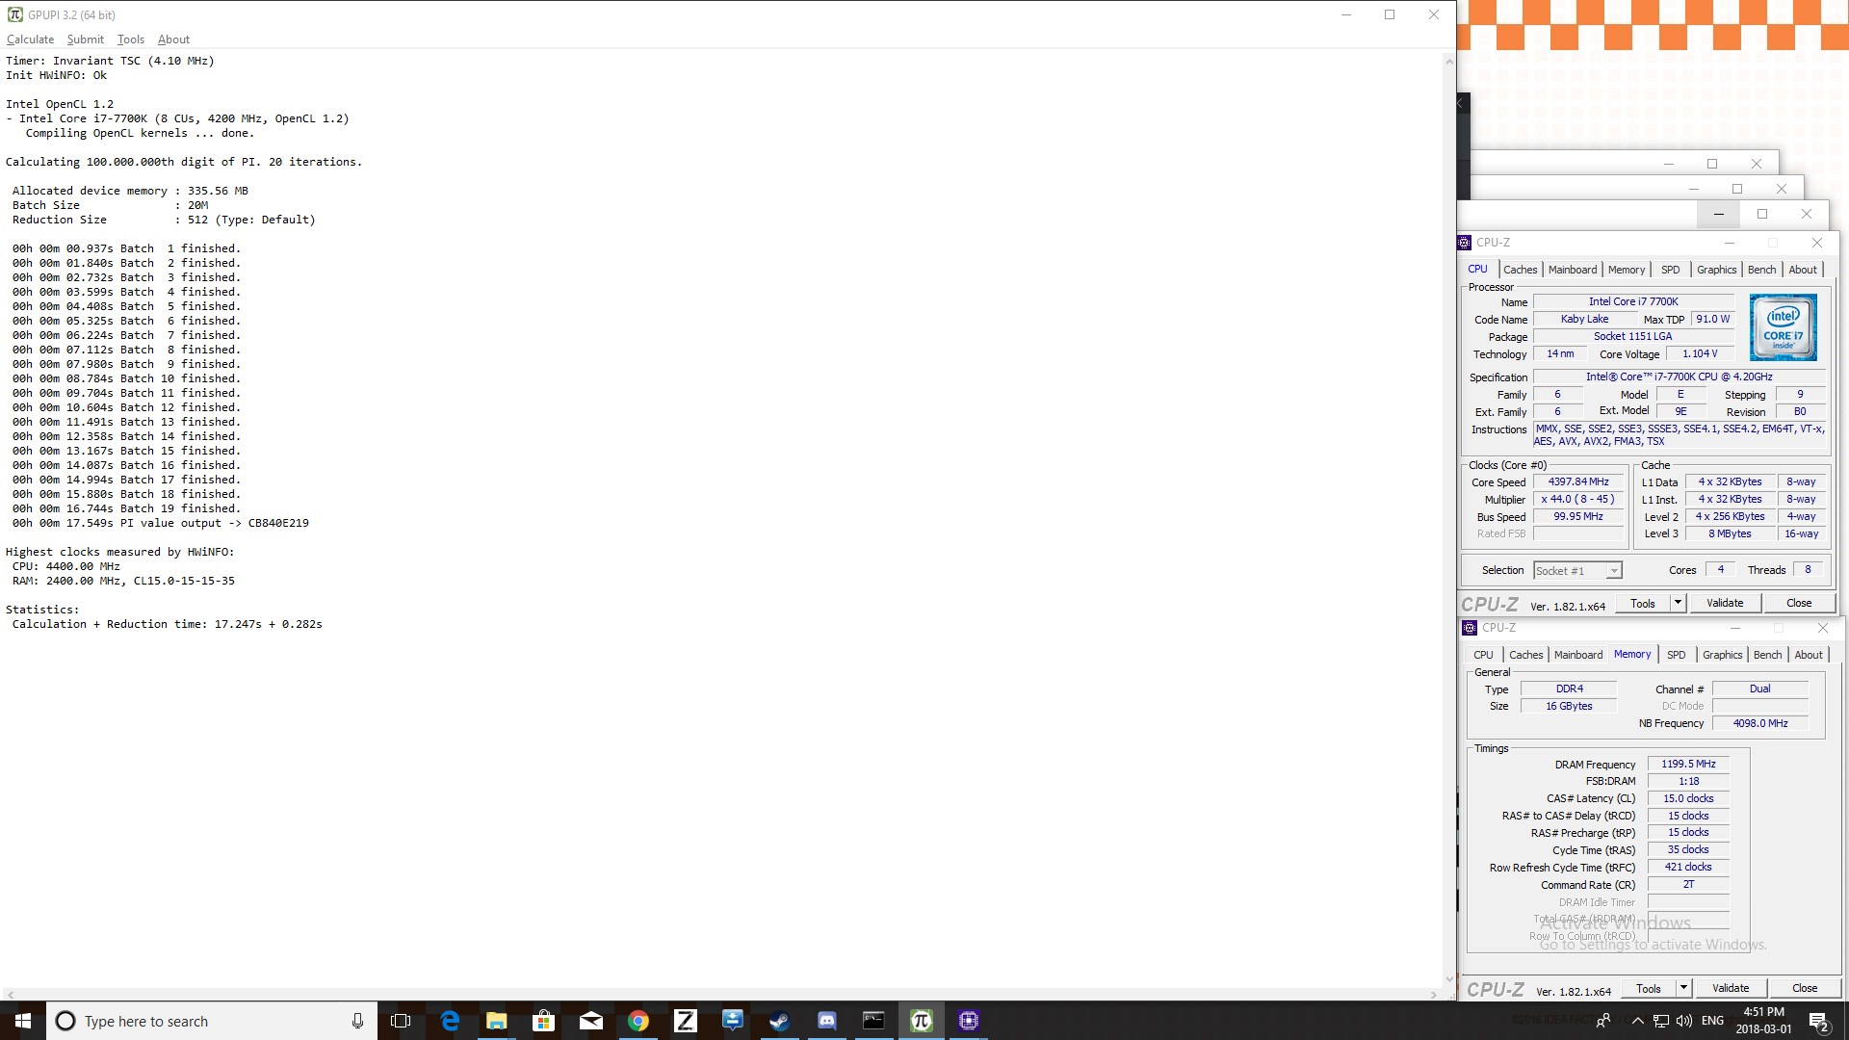
Task: Select Memory tab in bottom CPU-Z
Action: [x=1632, y=655]
